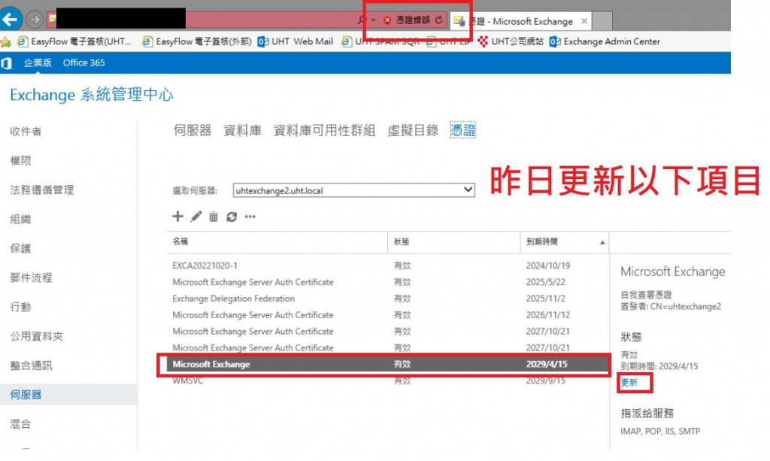Image resolution: width=770 pixels, height=461 pixels.
Task: Sort by the 名稱 column header
Action: 277,241
